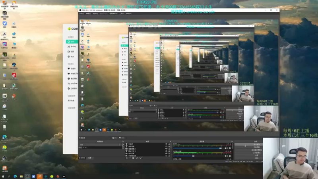
Task: Open taskbar search
Action: 9,177
